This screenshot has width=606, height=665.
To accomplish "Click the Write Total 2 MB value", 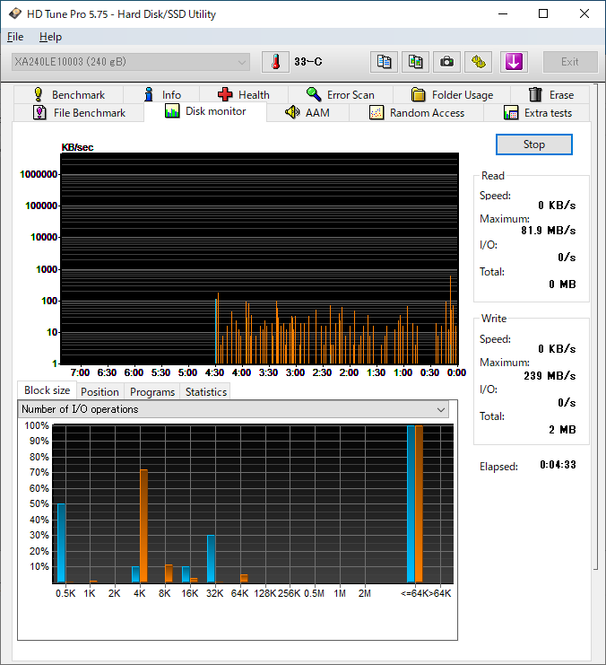I will pyautogui.click(x=562, y=430).
